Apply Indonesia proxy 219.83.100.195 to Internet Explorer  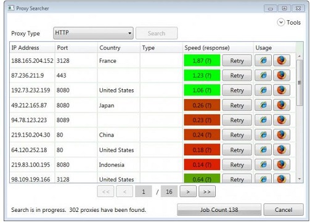click(263, 164)
